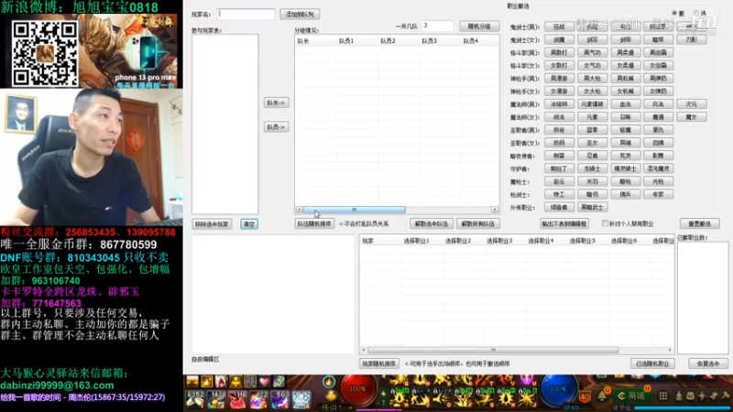Click 队伍随机排序 button
This screenshot has height=412, width=733.
coord(314,223)
